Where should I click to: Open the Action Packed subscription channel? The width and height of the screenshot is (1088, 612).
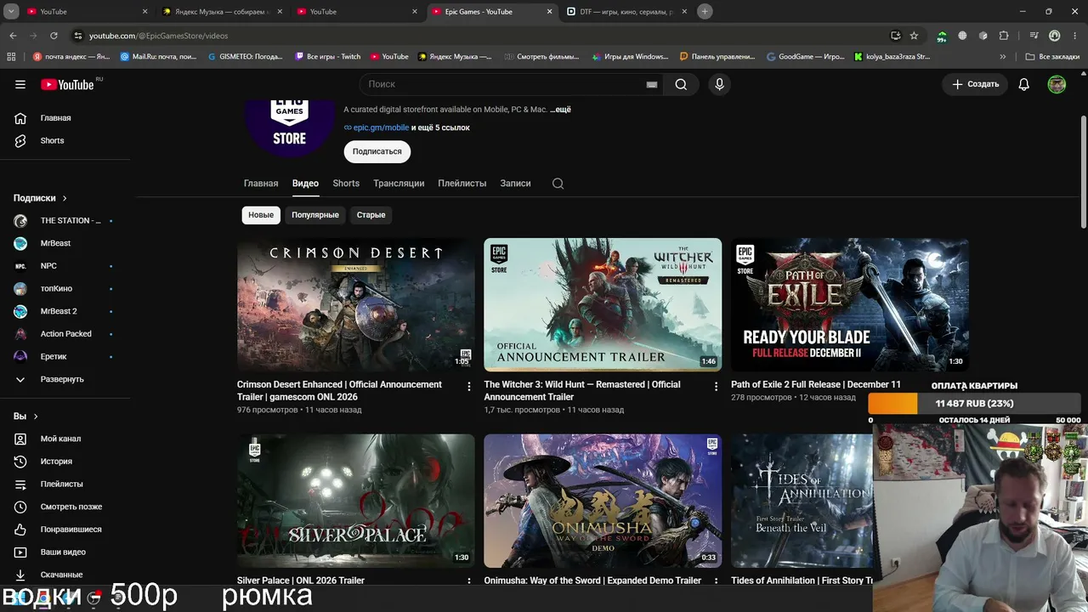point(65,334)
